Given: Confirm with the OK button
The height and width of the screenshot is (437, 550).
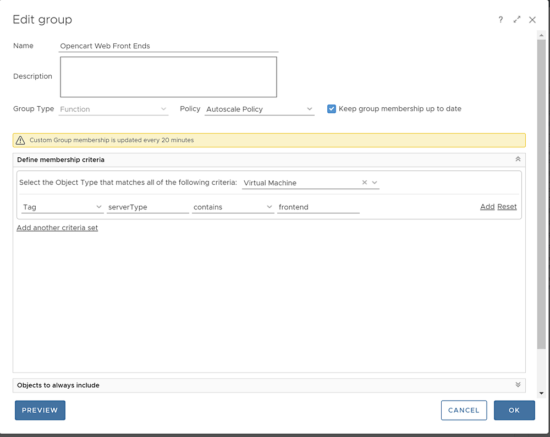Looking at the screenshot, I should (x=514, y=410).
